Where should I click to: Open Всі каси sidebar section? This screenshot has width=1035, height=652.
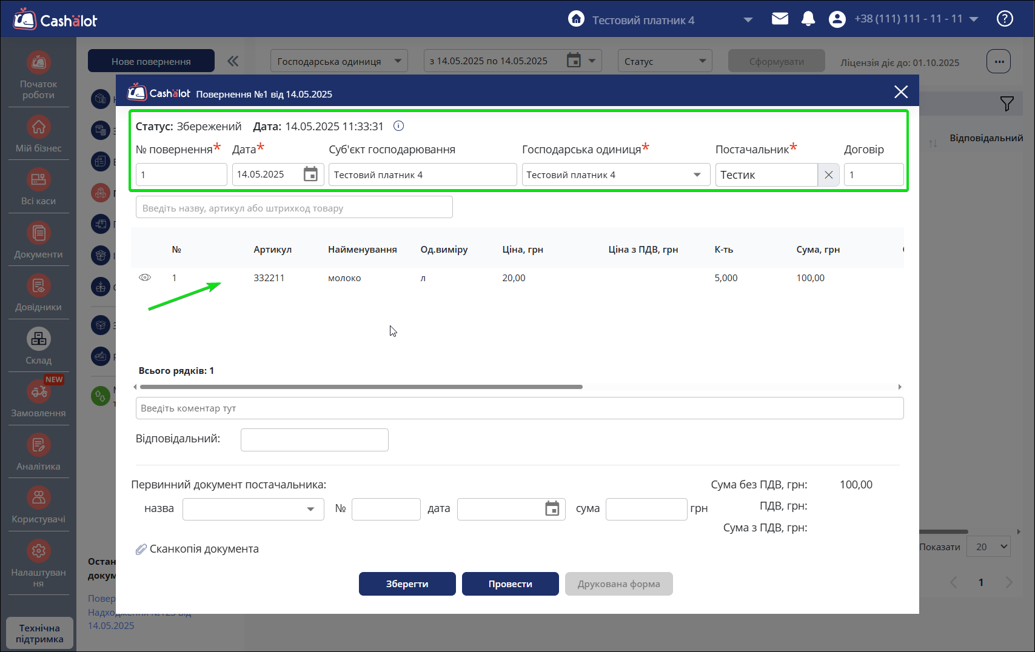point(38,187)
